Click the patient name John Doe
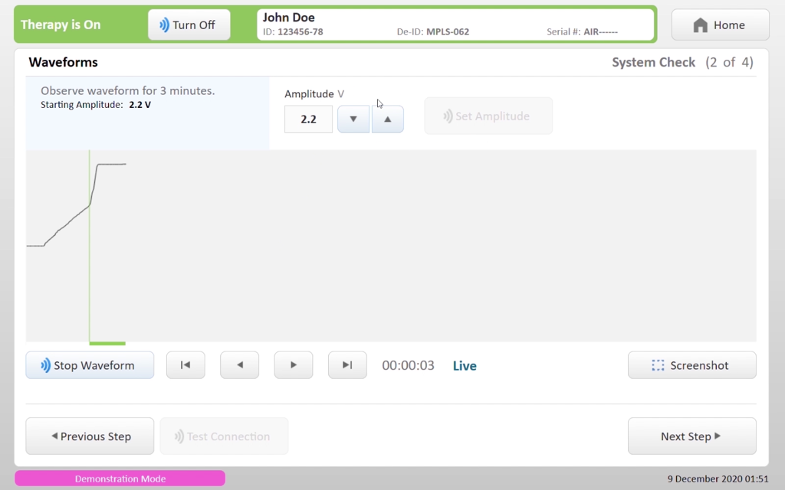The width and height of the screenshot is (785, 490). pos(289,18)
